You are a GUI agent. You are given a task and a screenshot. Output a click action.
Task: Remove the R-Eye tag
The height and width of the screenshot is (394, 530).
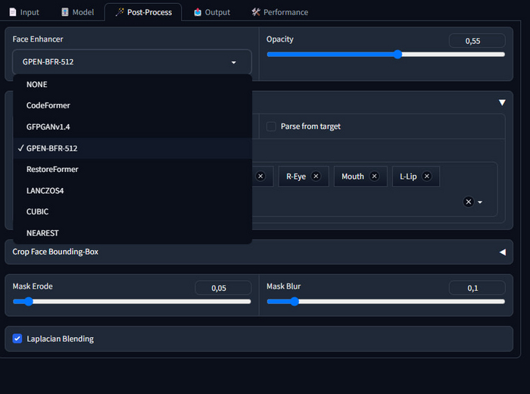click(x=316, y=177)
